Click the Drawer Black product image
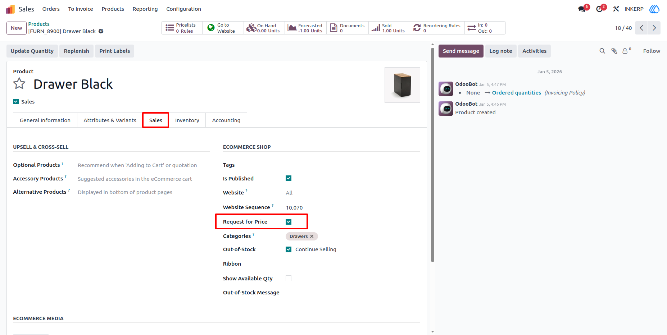 click(402, 85)
